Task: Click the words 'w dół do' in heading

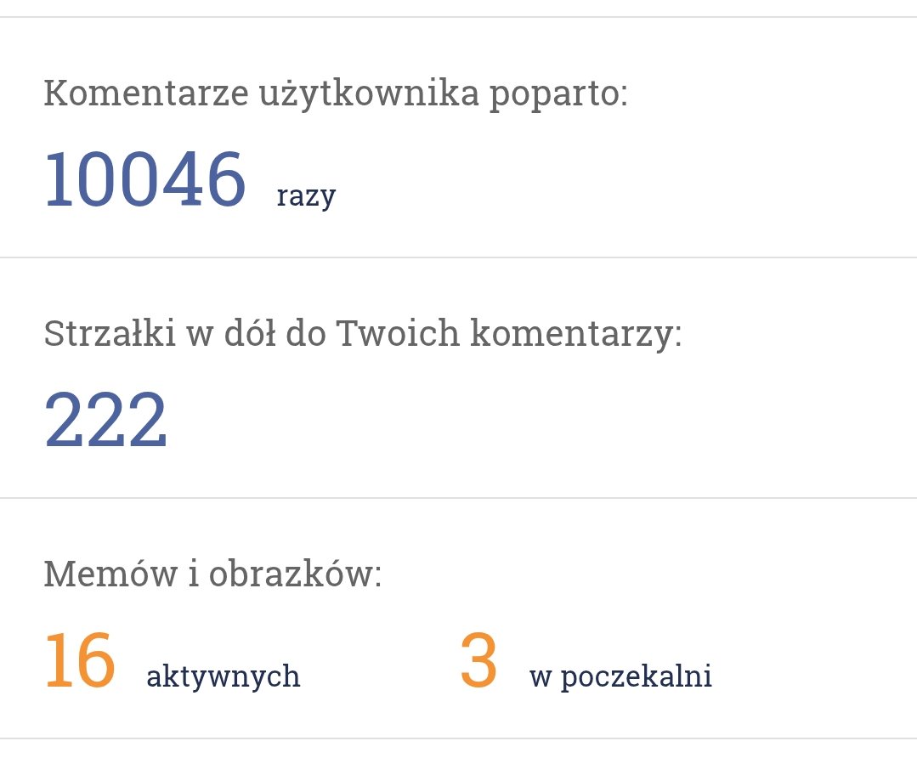Action: click(x=256, y=333)
